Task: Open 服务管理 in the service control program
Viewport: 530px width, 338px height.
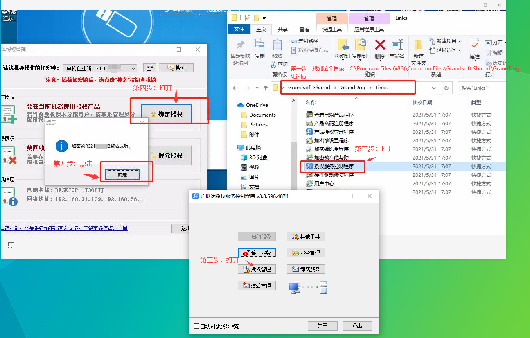Action: click(306, 253)
